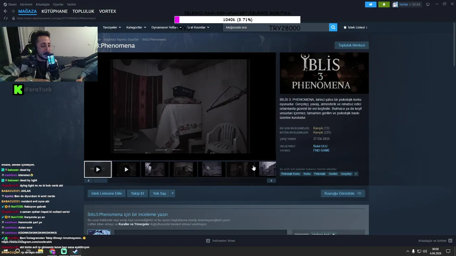Click the İblis 3 Phenomena header image
This screenshot has height=256, width=456.
tap(324, 73)
